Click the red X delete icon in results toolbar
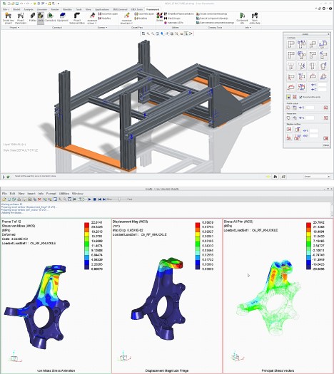Screen dimensions: 334x374 point(40,199)
